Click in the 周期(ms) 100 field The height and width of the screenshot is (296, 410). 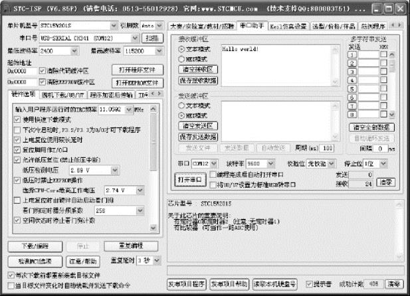(326, 149)
